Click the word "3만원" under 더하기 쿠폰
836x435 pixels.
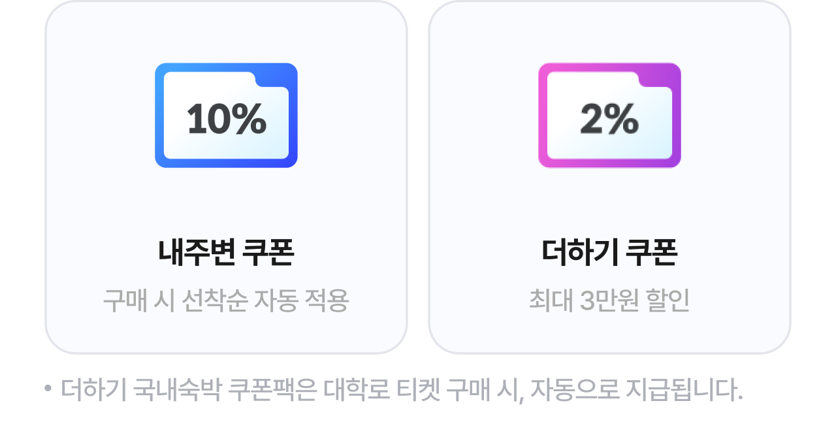click(609, 300)
